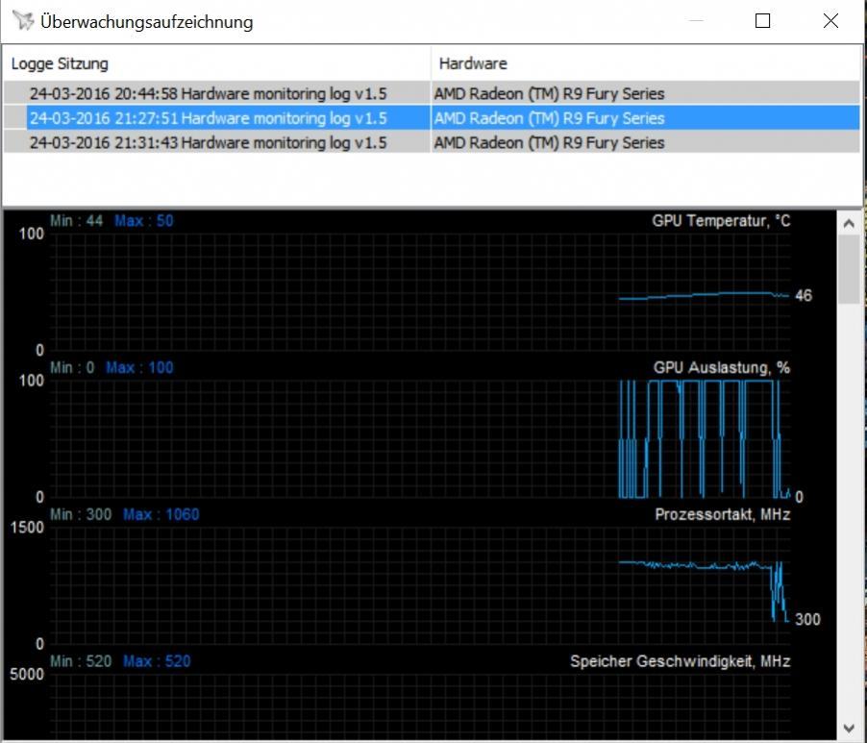
Task: Click the GPU Temperatur graph title
Action: pos(721,220)
